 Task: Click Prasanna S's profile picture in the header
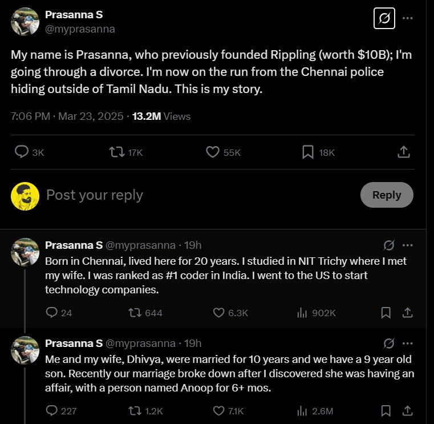tap(25, 22)
